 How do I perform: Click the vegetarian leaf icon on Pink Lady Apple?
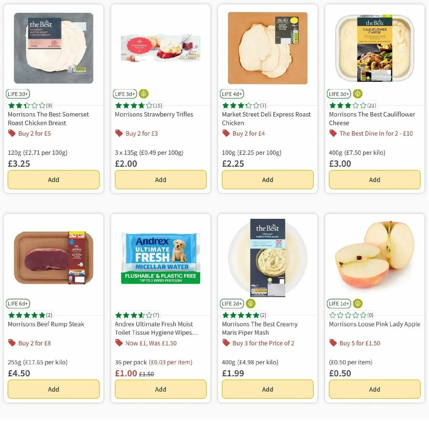tap(357, 304)
